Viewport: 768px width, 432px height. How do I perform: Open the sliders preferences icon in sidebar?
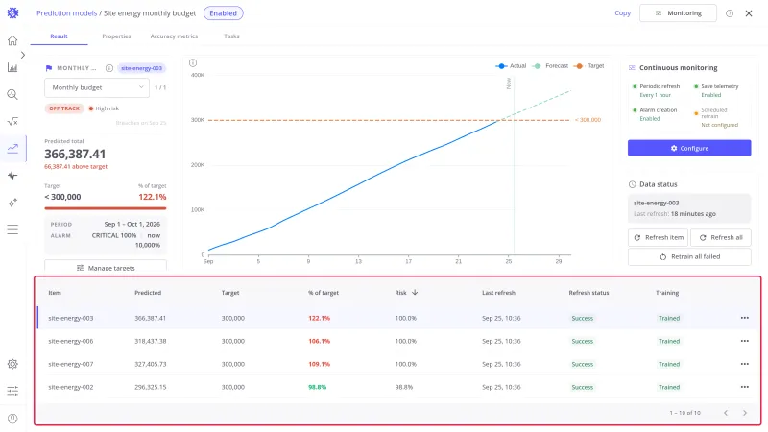12,391
